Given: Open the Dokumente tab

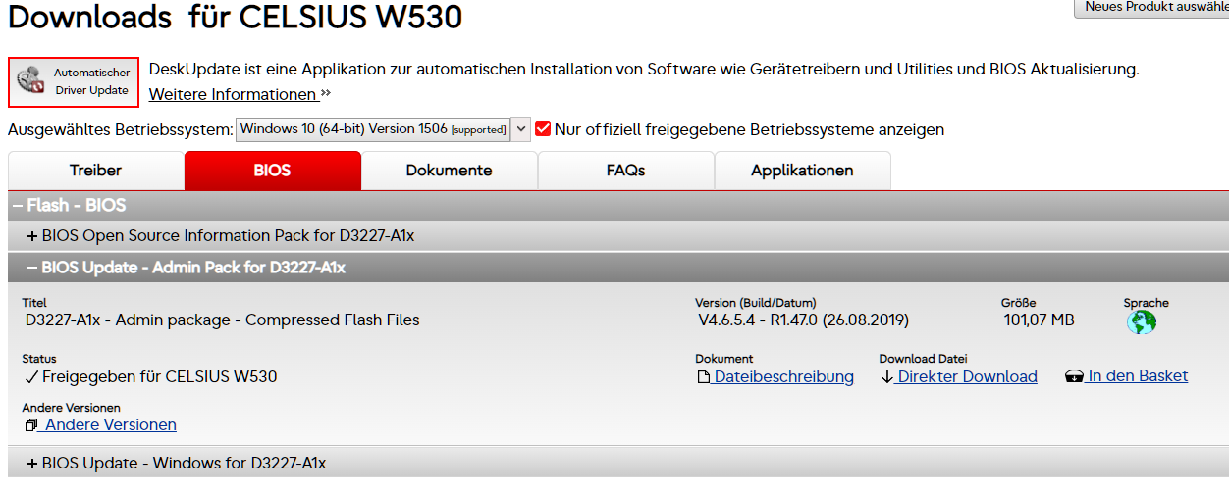Looking at the screenshot, I should [449, 171].
